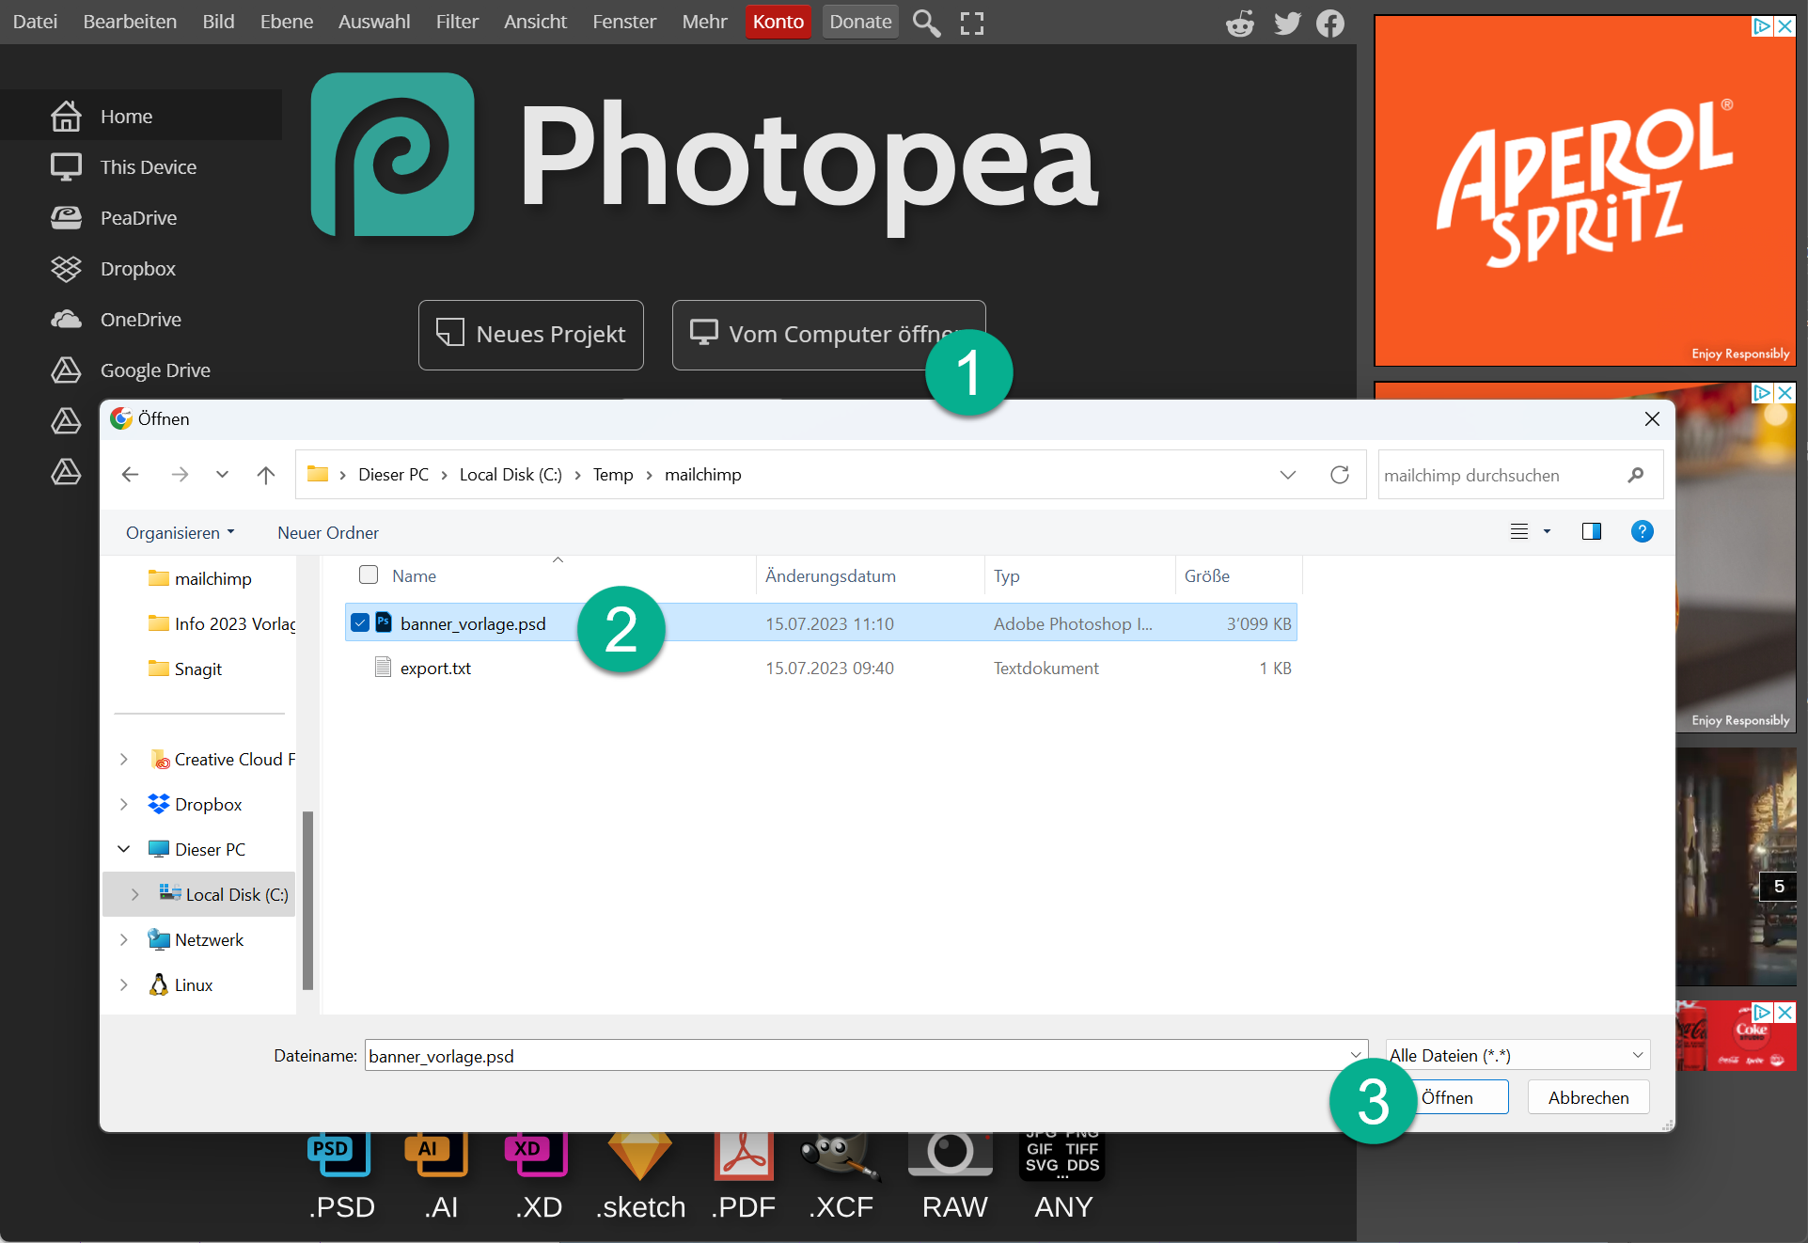
Task: Expand the Dropbox tree node
Action: coord(124,804)
